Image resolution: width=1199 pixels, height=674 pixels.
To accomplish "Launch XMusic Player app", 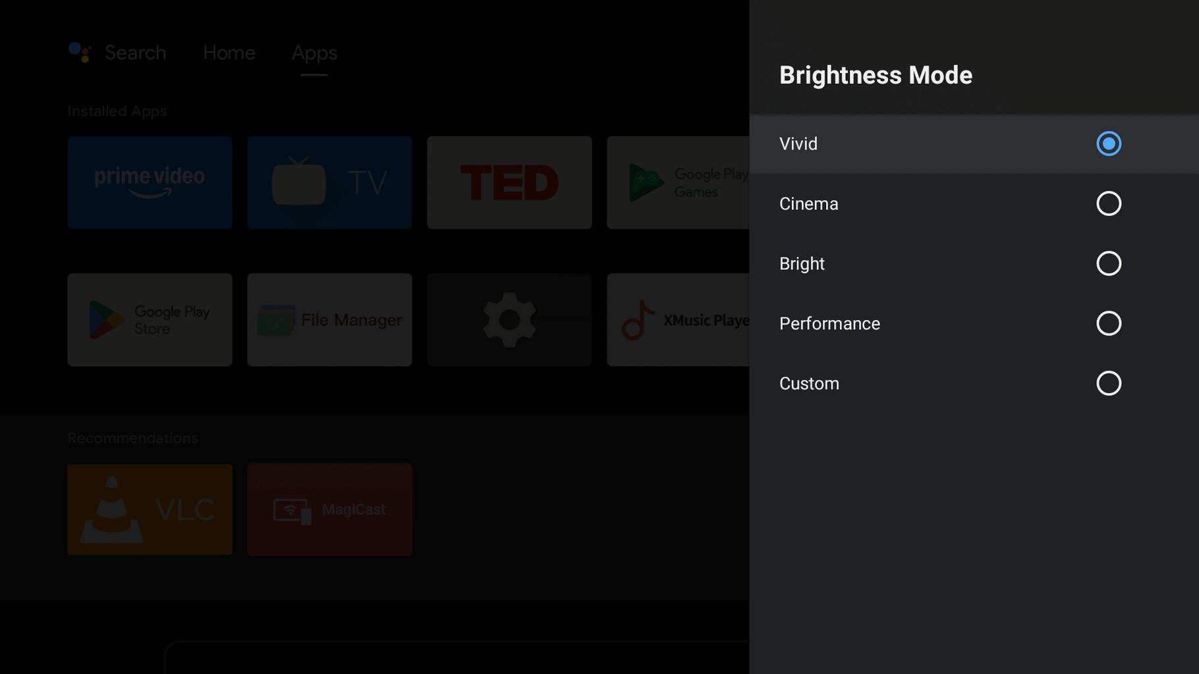I will click(x=677, y=320).
